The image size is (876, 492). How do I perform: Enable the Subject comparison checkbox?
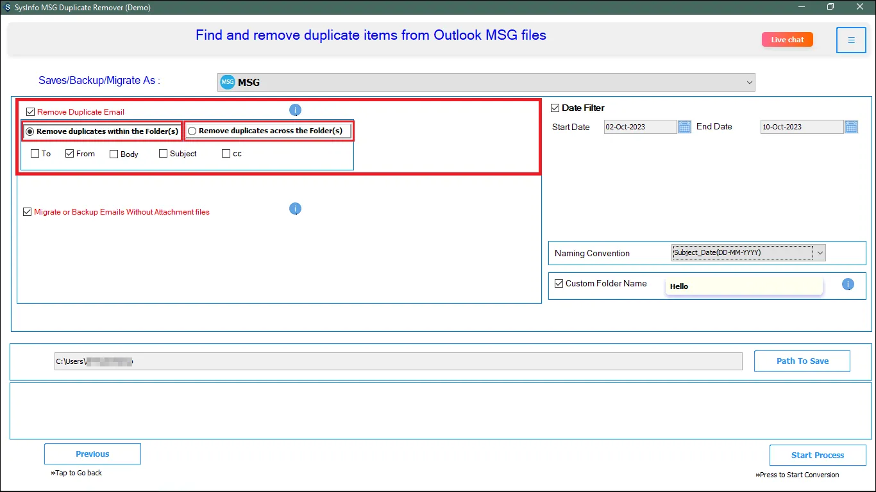163,154
